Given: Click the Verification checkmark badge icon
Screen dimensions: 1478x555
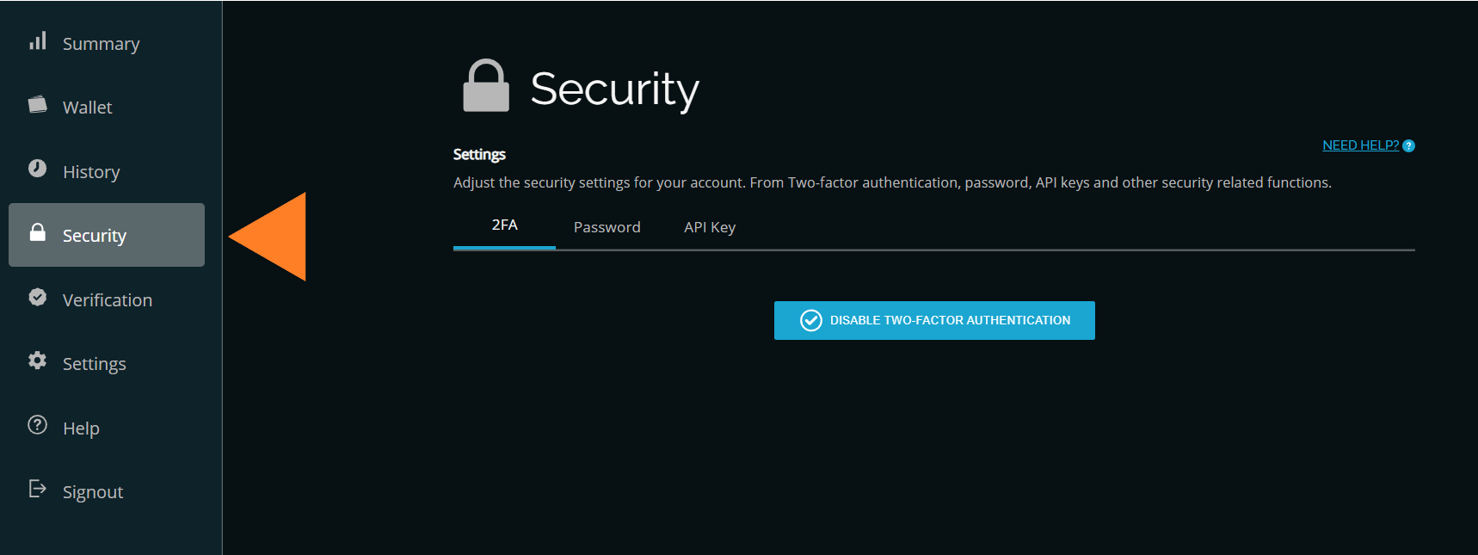Looking at the screenshot, I should [x=37, y=297].
